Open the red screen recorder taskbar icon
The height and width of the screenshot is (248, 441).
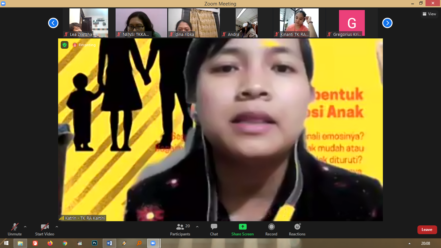pos(35,243)
